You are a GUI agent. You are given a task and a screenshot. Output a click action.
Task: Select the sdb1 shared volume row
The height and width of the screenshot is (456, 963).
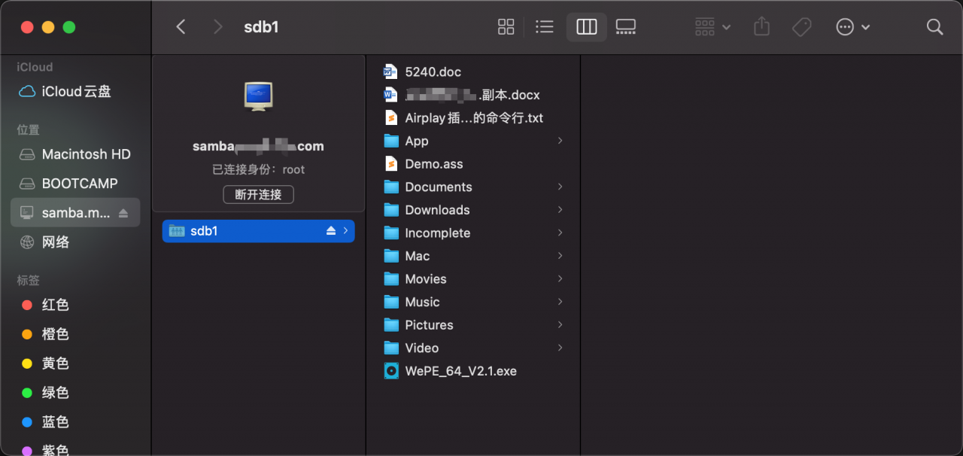pos(258,231)
